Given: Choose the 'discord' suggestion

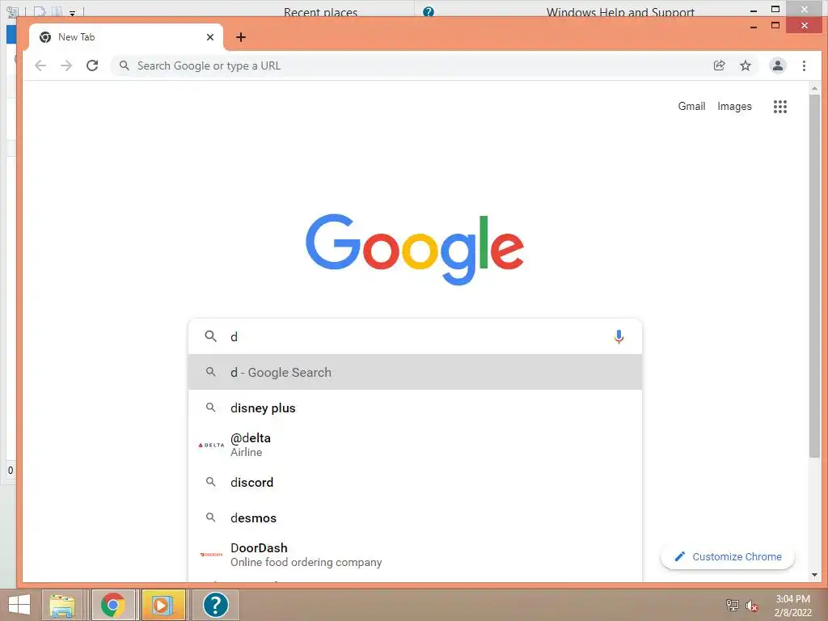Looking at the screenshot, I should 415,482.
